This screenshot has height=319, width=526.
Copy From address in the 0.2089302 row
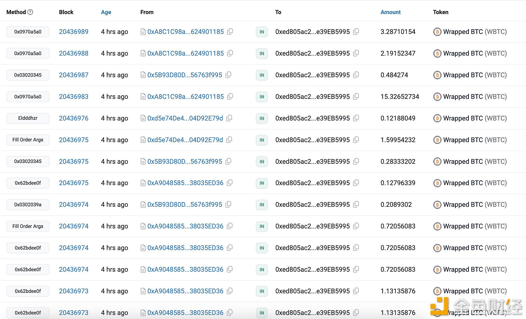click(228, 205)
